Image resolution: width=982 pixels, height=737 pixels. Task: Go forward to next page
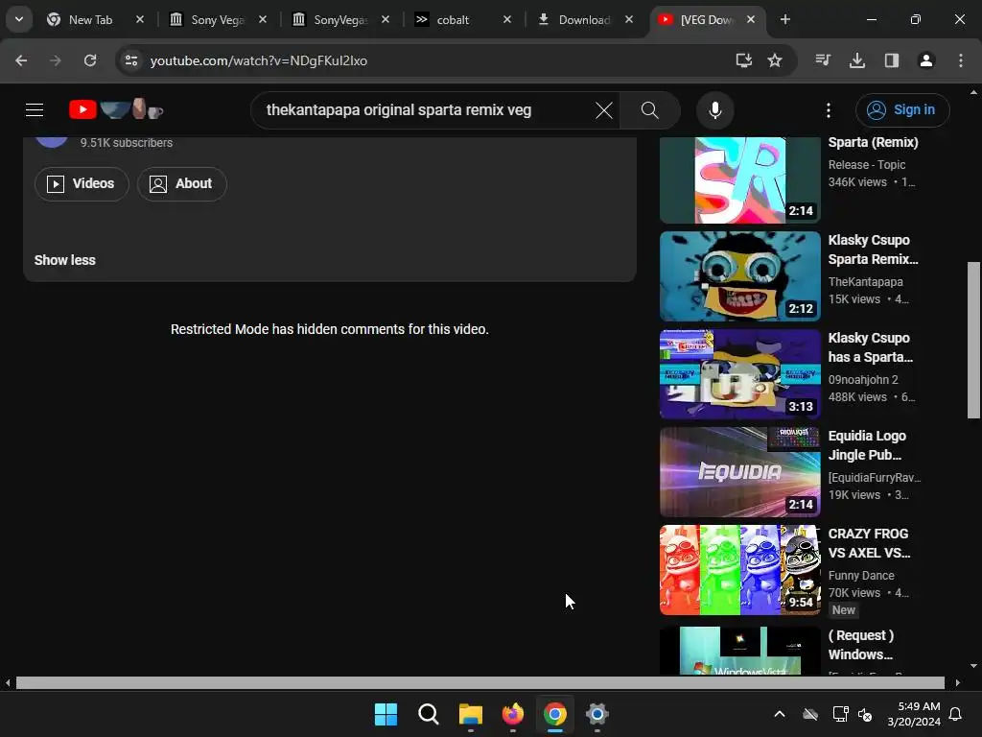tap(56, 60)
